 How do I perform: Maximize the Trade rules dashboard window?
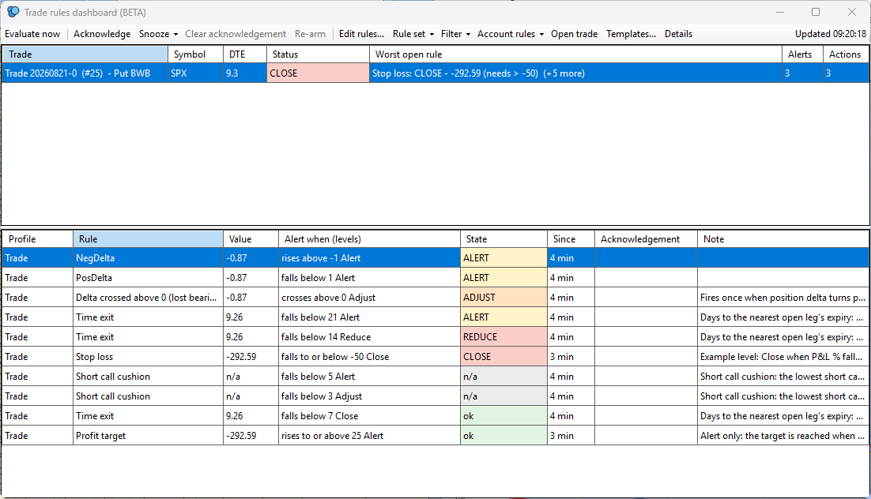click(816, 12)
